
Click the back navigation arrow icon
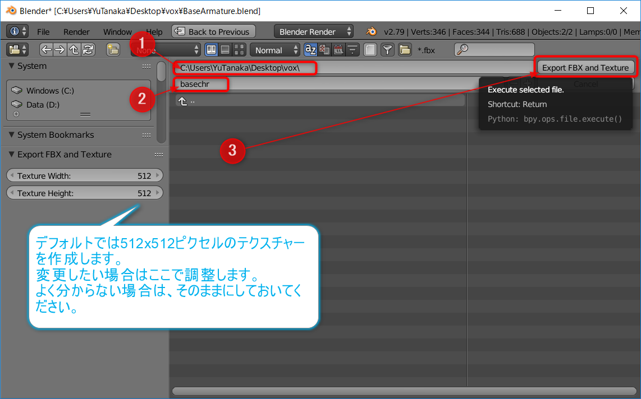(47, 50)
